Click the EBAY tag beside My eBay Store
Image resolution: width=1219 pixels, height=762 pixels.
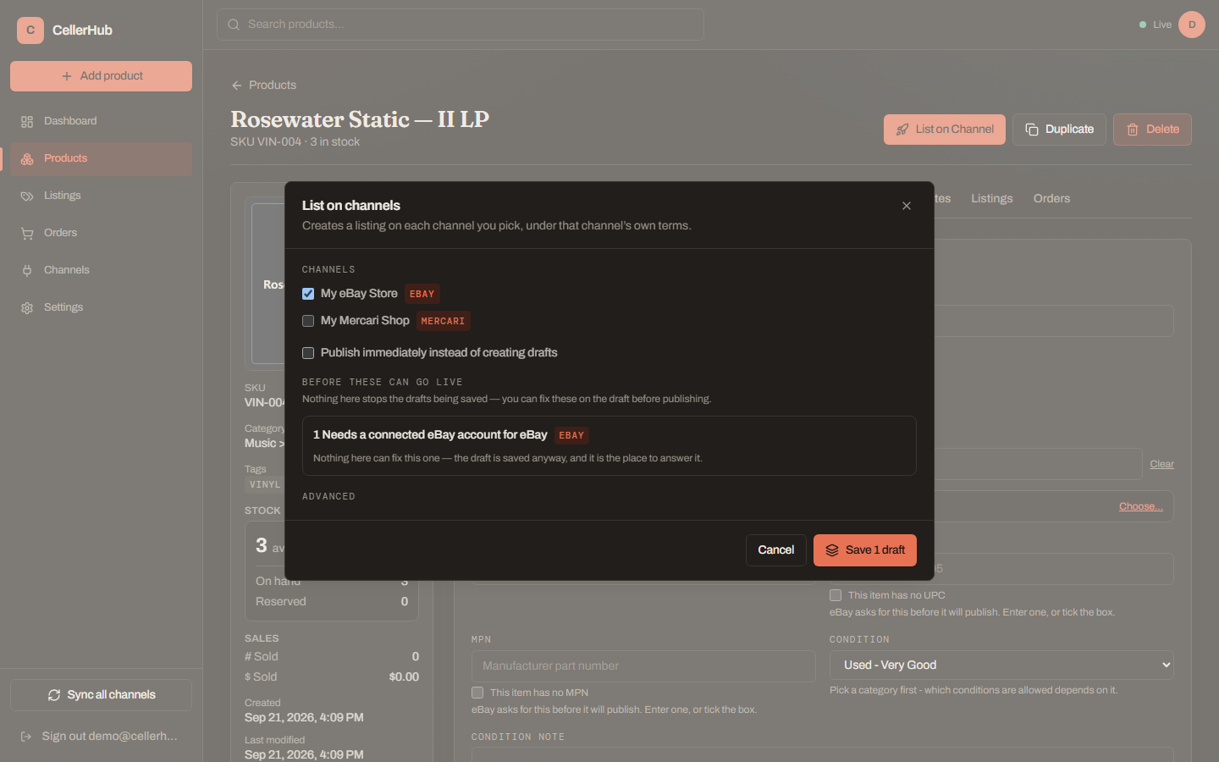tap(422, 294)
